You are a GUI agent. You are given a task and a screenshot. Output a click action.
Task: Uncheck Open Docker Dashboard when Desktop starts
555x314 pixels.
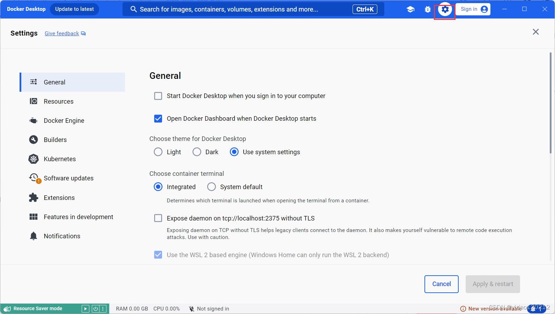(x=158, y=119)
